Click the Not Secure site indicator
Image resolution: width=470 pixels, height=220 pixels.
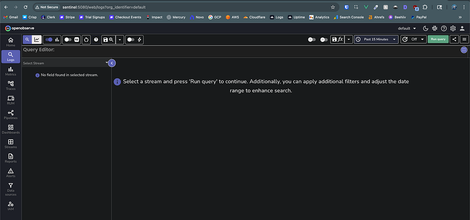pos(47,7)
